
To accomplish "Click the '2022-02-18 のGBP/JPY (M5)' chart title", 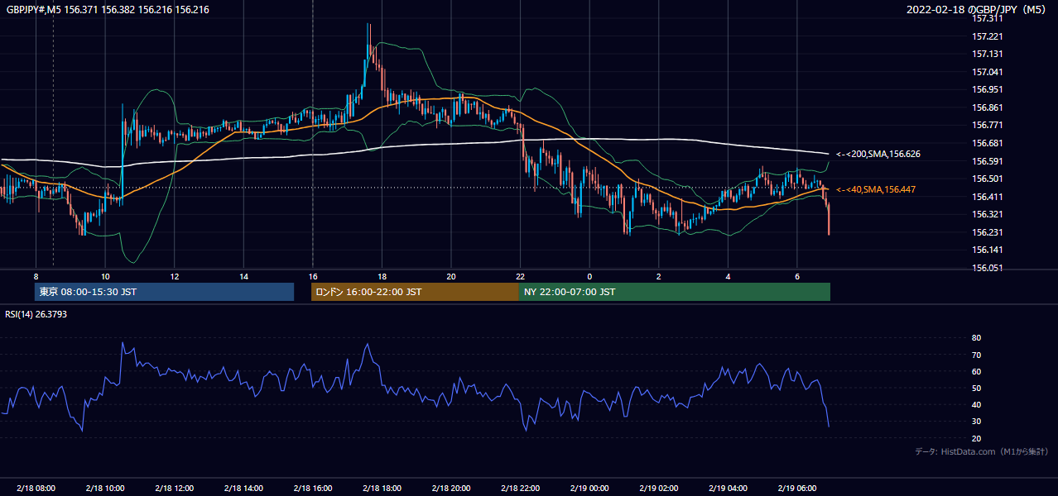I will click(978, 9).
